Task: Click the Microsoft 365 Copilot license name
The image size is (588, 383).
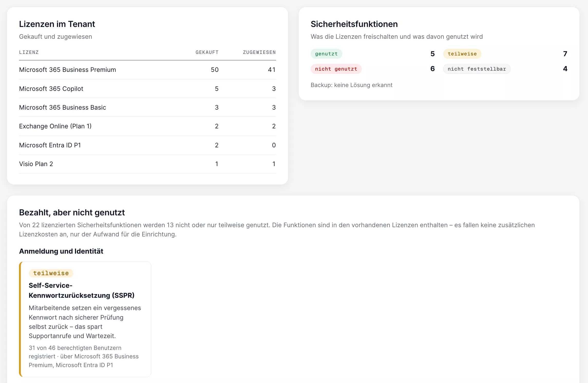Action: 51,89
